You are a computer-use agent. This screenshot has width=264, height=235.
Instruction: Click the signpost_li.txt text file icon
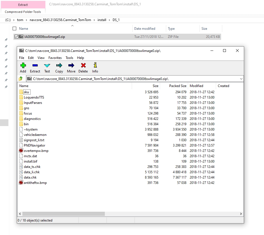[x=21, y=140]
